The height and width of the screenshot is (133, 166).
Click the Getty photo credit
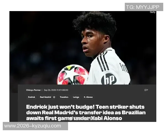[152, 12]
